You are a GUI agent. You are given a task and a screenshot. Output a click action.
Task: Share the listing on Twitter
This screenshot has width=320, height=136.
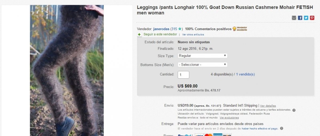click(x=306, y=18)
